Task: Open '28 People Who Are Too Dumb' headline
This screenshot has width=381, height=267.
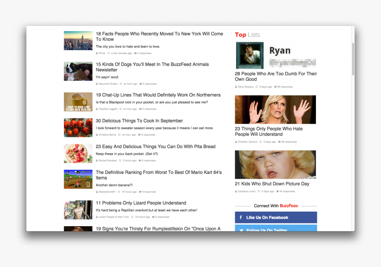Action: [x=276, y=76]
